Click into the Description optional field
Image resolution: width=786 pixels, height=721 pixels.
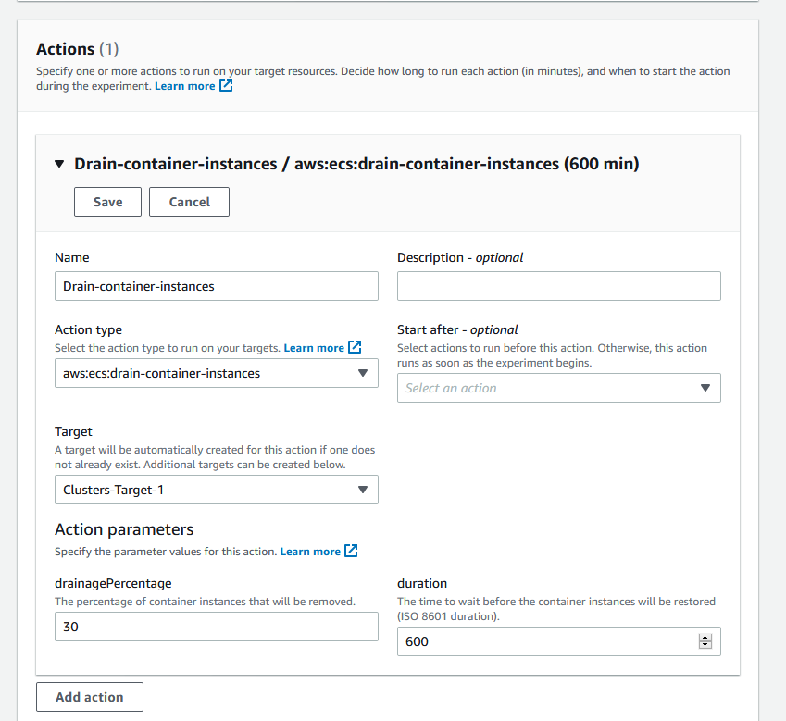click(558, 286)
